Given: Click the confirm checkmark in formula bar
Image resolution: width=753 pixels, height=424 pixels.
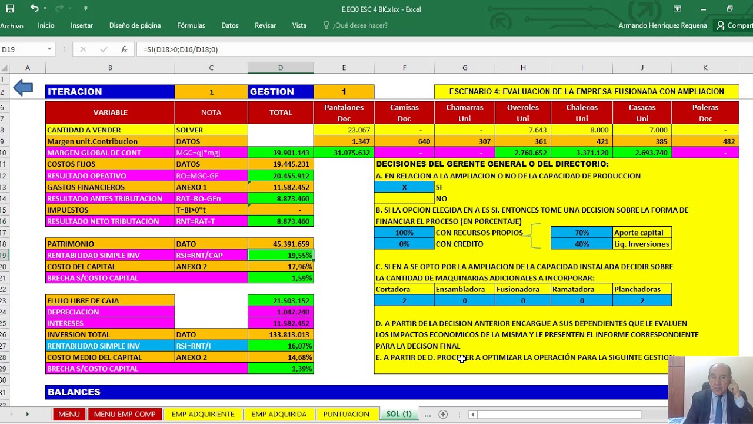Looking at the screenshot, I should tap(104, 49).
